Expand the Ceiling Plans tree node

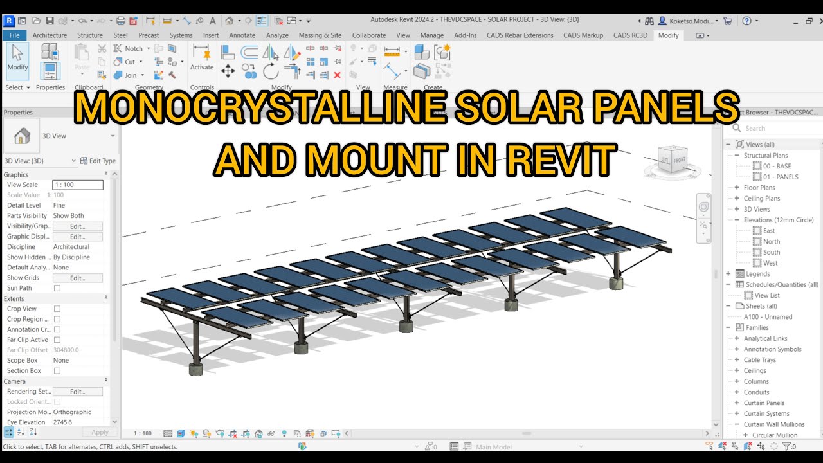pos(737,199)
